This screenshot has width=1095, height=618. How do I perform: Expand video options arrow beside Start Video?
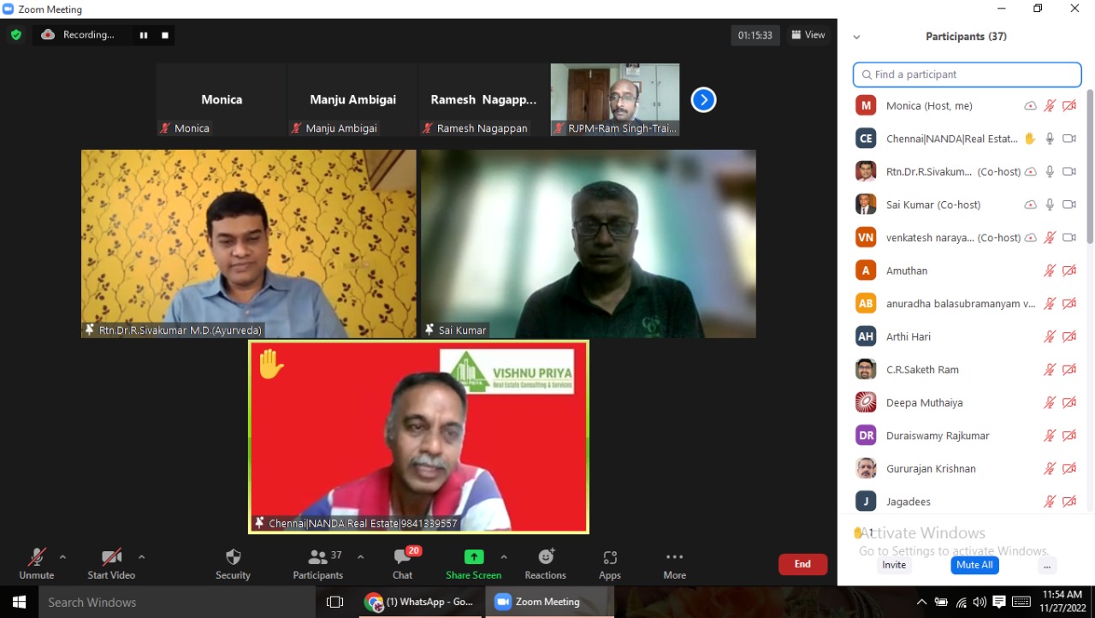(x=141, y=557)
